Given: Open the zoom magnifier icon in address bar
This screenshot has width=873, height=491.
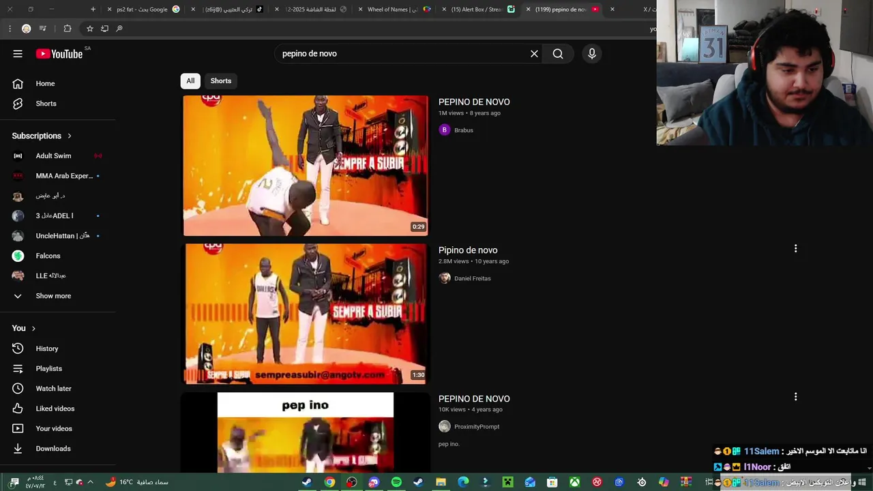Looking at the screenshot, I should [x=119, y=29].
